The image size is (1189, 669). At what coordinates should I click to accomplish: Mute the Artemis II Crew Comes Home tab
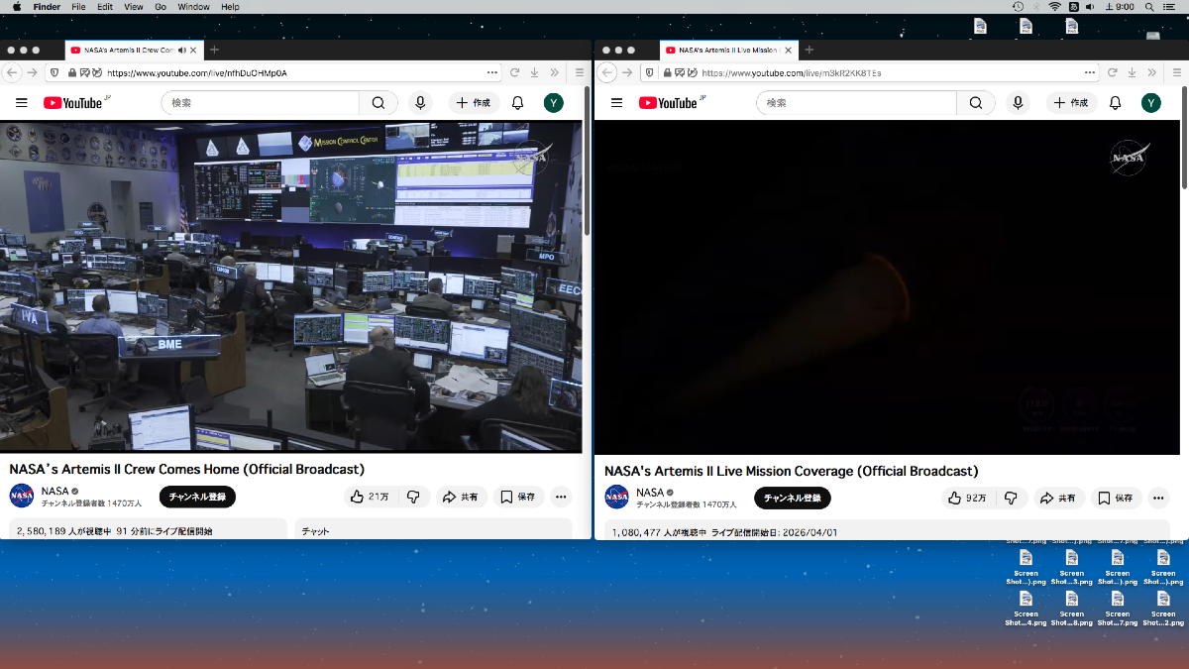(181, 50)
